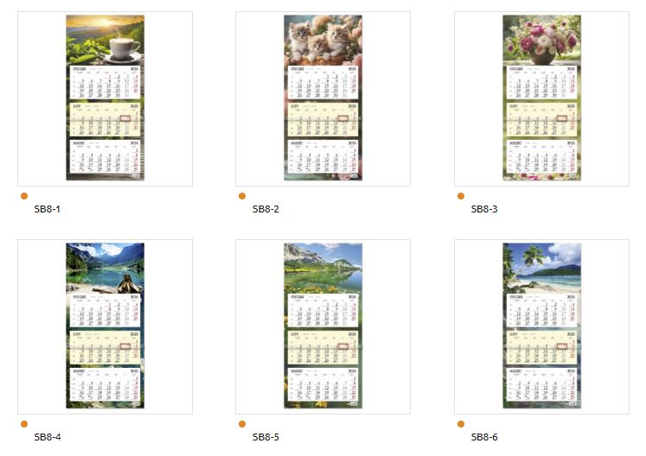Open the alpine meadow lake calendar thumbnail

323,326
